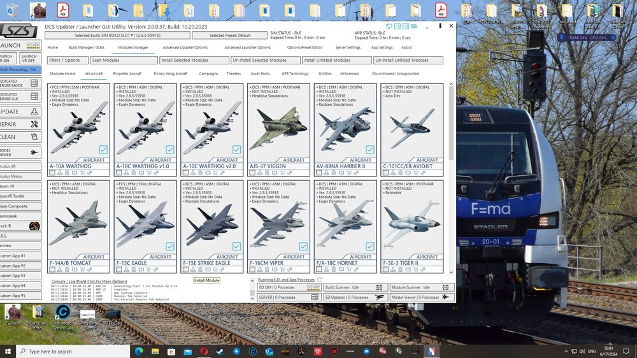Open the Opera browser taskbar icon
Screen dimensions: 637x358
204,351
